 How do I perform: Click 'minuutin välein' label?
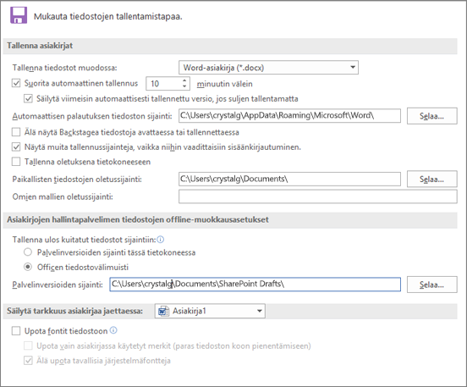tap(224, 84)
